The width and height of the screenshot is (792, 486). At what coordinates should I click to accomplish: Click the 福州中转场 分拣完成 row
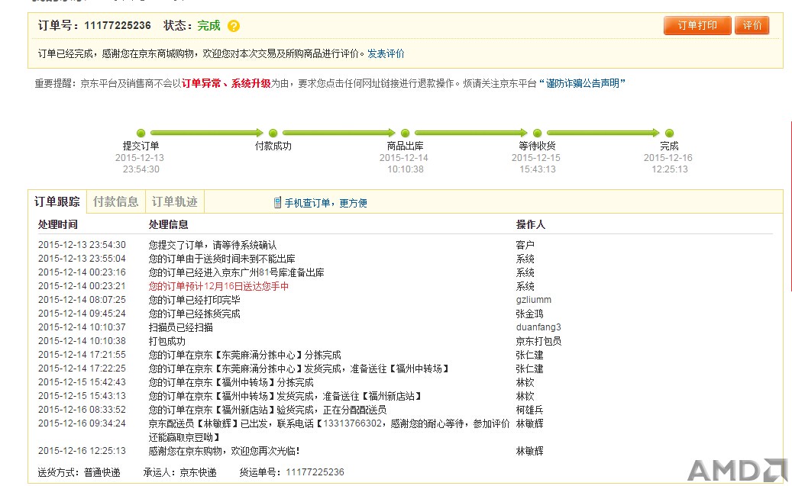point(231,382)
